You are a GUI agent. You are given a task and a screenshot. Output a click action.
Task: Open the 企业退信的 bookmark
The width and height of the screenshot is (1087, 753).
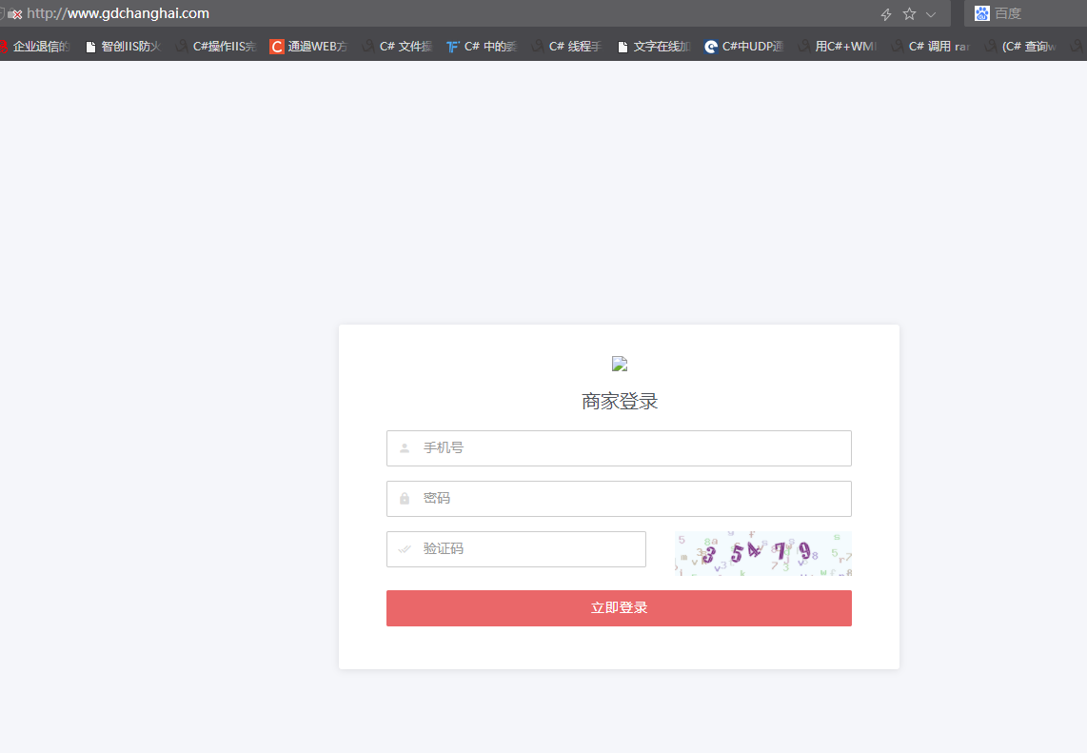[40, 45]
